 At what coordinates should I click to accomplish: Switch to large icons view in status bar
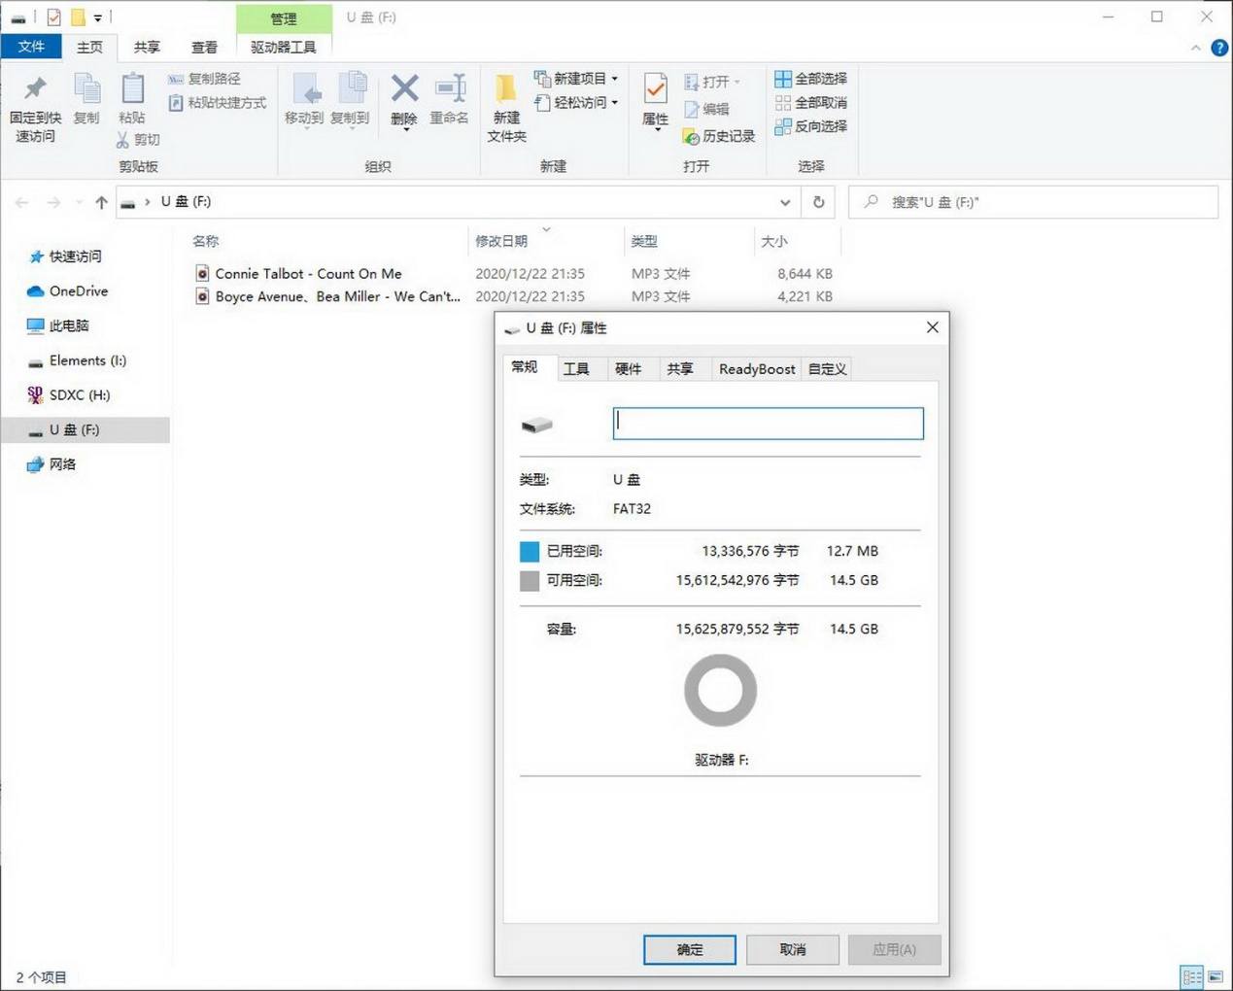(1216, 977)
